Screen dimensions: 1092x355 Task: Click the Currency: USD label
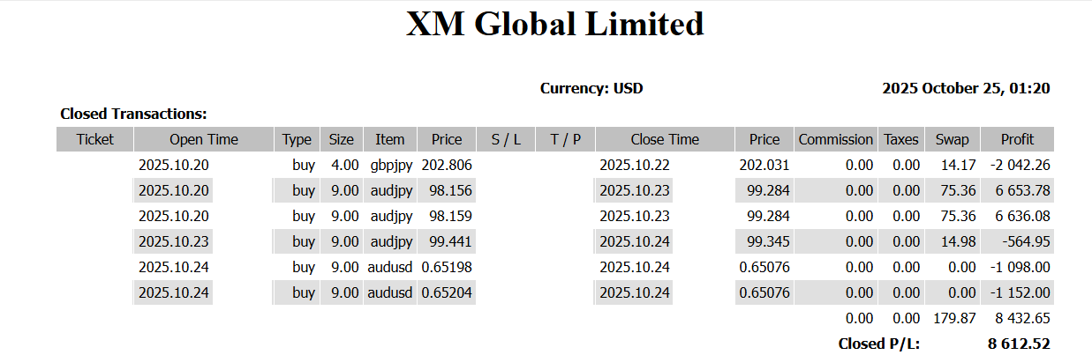coord(591,88)
